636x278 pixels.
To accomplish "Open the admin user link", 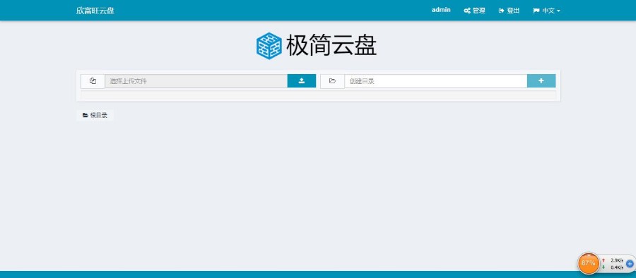I will (x=441, y=10).
